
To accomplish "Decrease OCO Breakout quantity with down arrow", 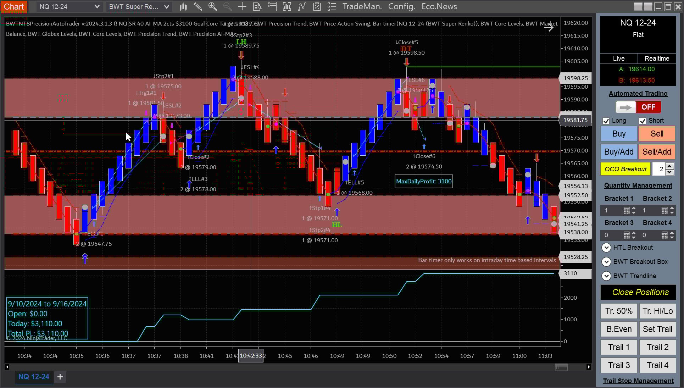I will pyautogui.click(x=669, y=172).
